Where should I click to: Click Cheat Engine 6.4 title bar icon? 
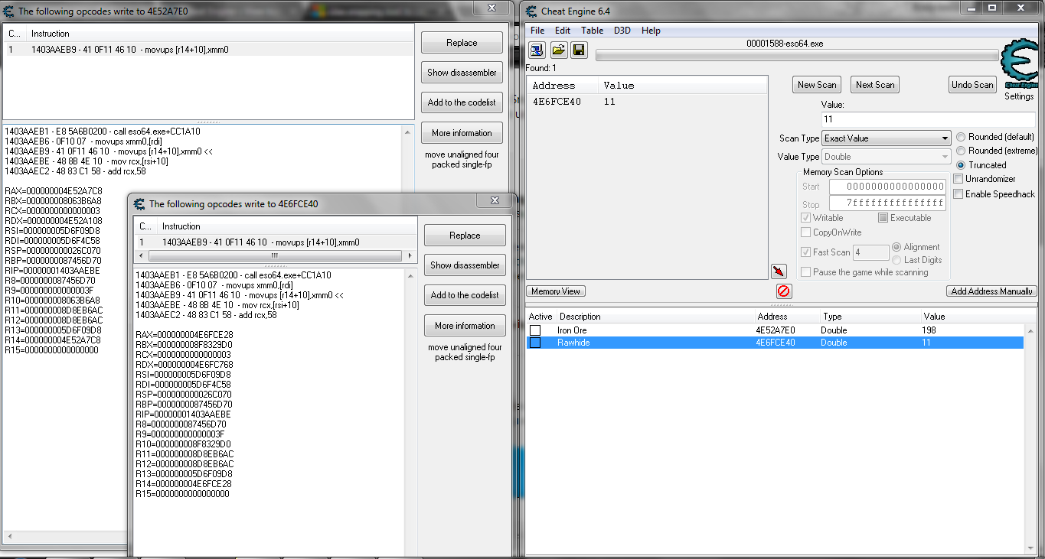pos(531,11)
